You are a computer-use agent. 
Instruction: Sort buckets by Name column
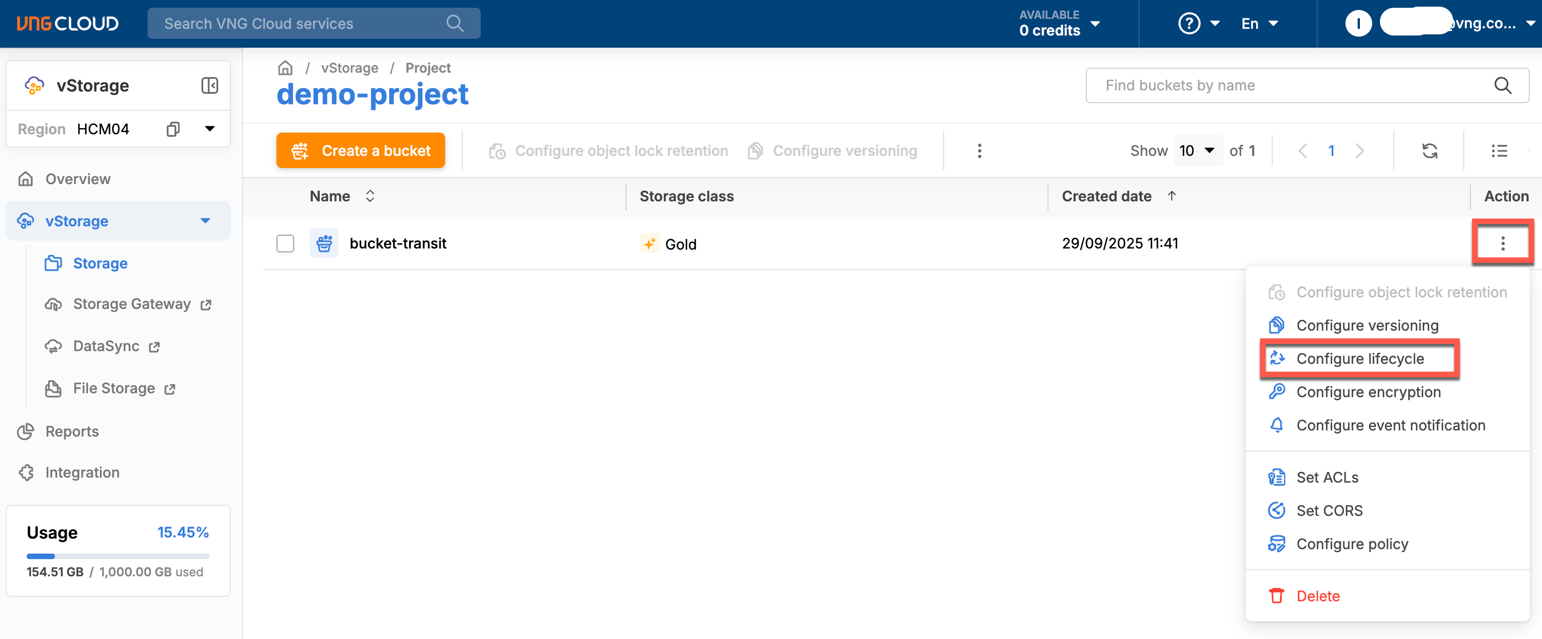tap(370, 196)
